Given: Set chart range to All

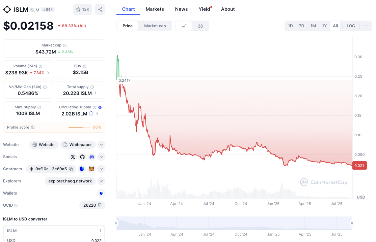Looking at the screenshot, I should 335,26.
